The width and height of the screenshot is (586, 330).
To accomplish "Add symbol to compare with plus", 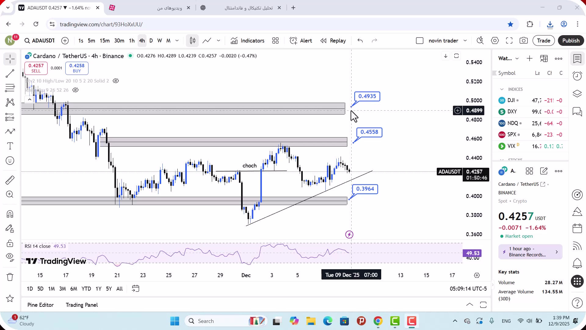I will (65, 41).
